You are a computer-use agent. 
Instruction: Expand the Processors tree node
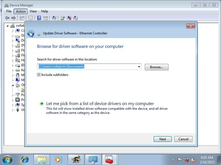point(13,100)
